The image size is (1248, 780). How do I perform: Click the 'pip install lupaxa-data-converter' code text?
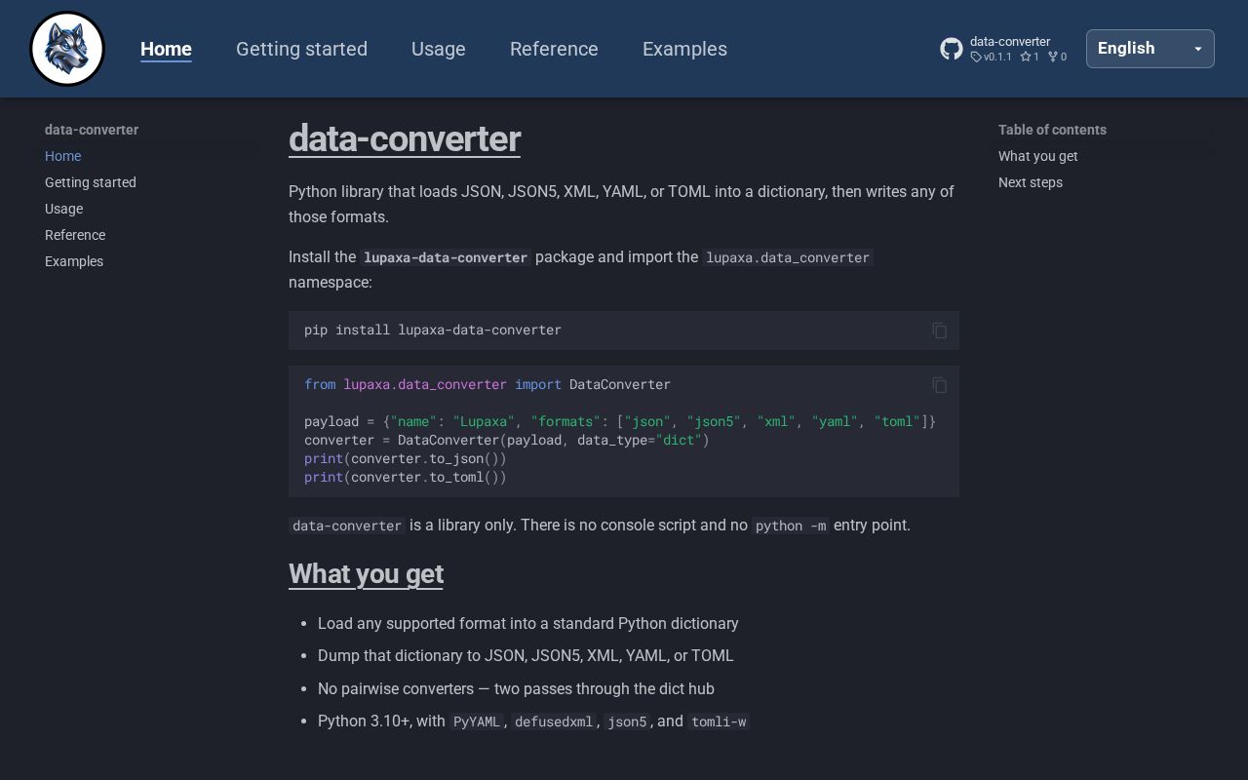pyautogui.click(x=433, y=330)
